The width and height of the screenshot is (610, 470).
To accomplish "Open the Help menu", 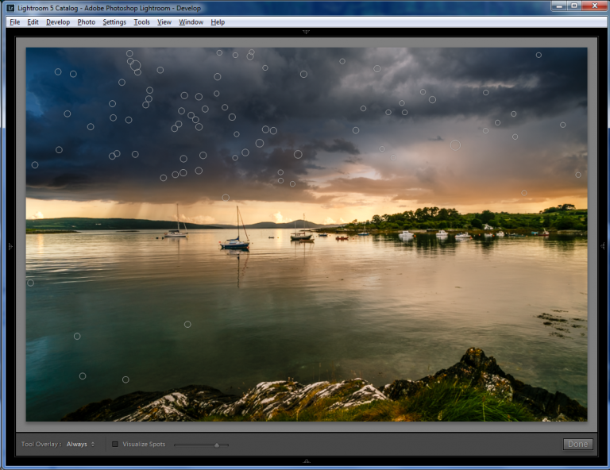I will (x=218, y=22).
